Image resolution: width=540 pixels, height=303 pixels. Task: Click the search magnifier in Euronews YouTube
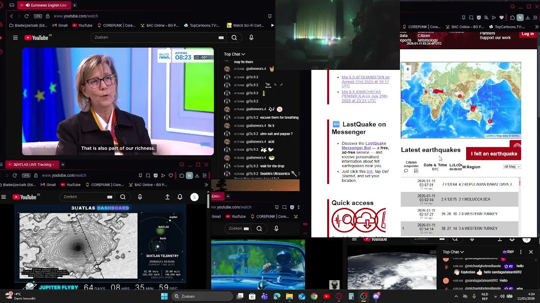click(234, 37)
